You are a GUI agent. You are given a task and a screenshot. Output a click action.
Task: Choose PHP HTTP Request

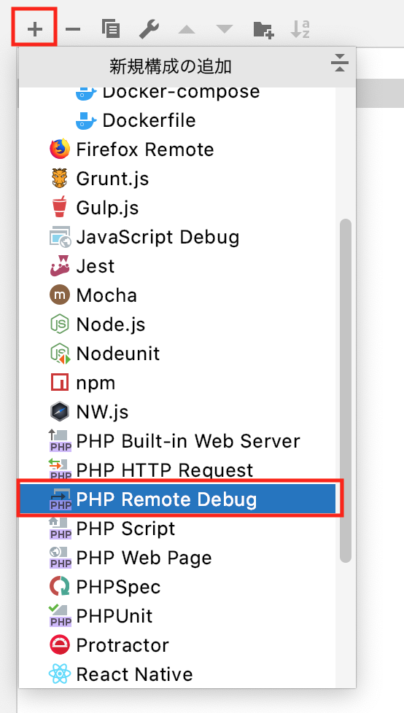[177, 470]
